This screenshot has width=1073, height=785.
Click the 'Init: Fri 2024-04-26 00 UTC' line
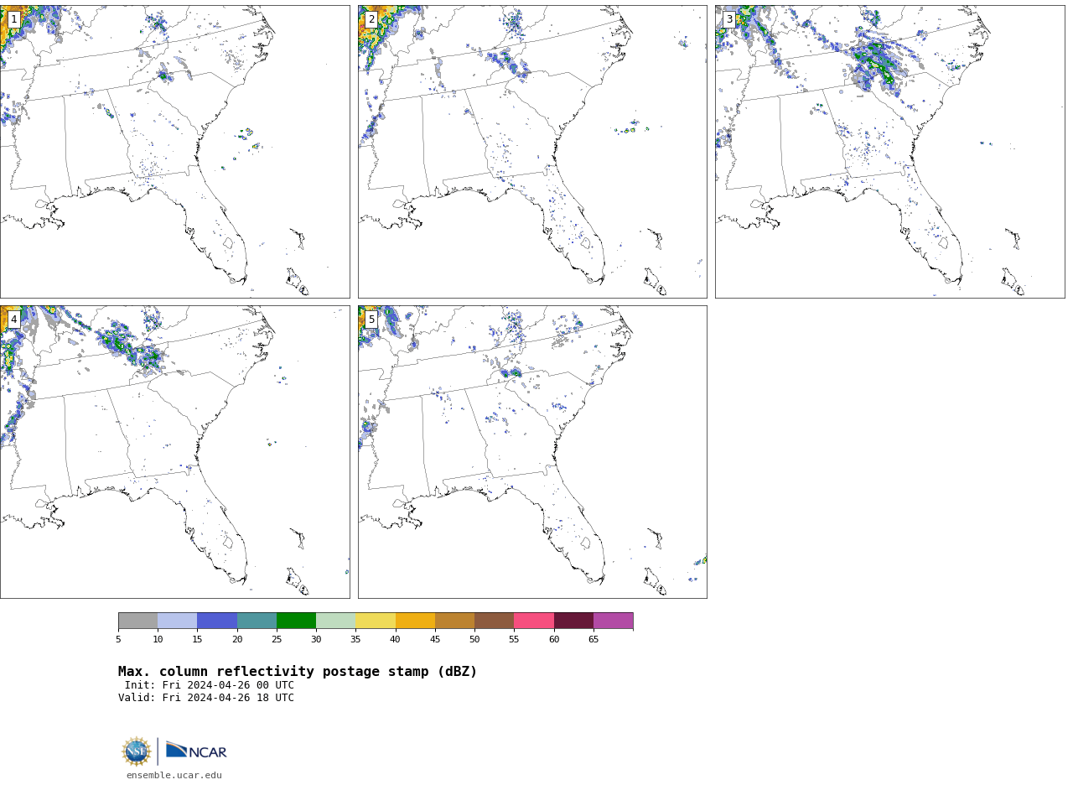[210, 685]
